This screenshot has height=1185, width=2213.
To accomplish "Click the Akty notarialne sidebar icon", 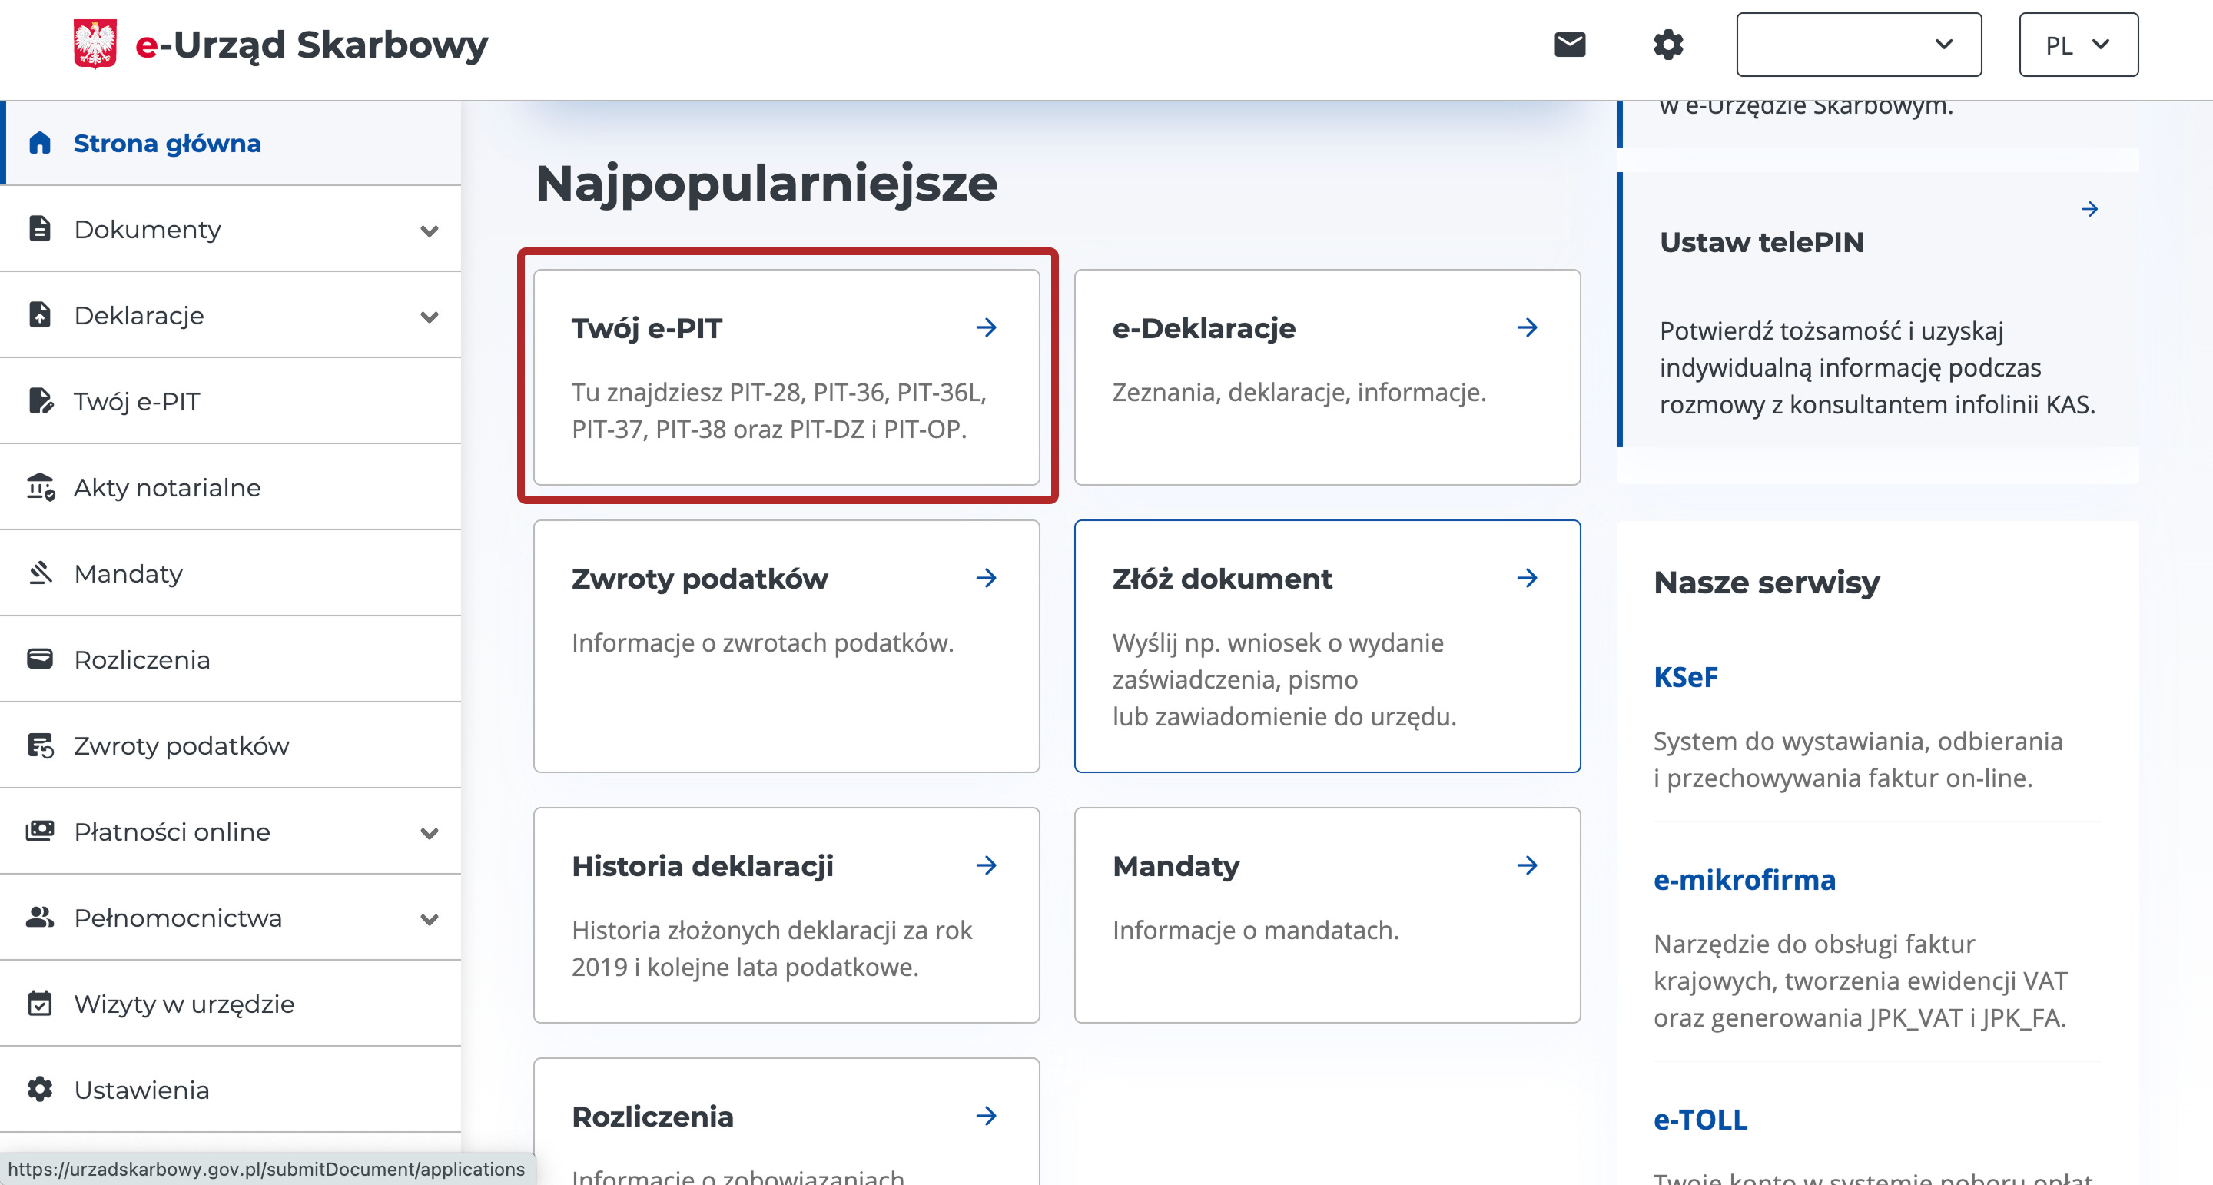I will [41, 487].
